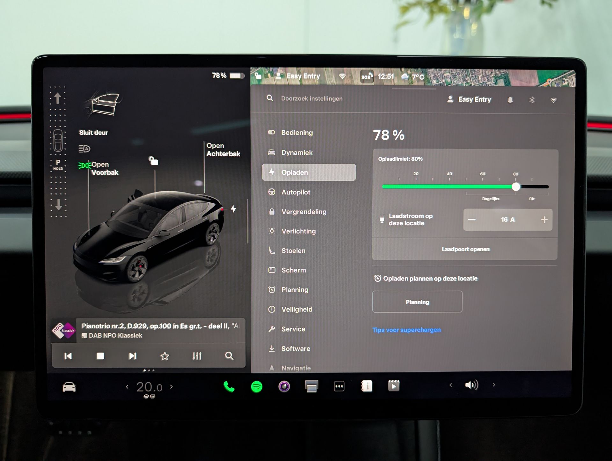Open the all apps three-dot icon

point(339,387)
